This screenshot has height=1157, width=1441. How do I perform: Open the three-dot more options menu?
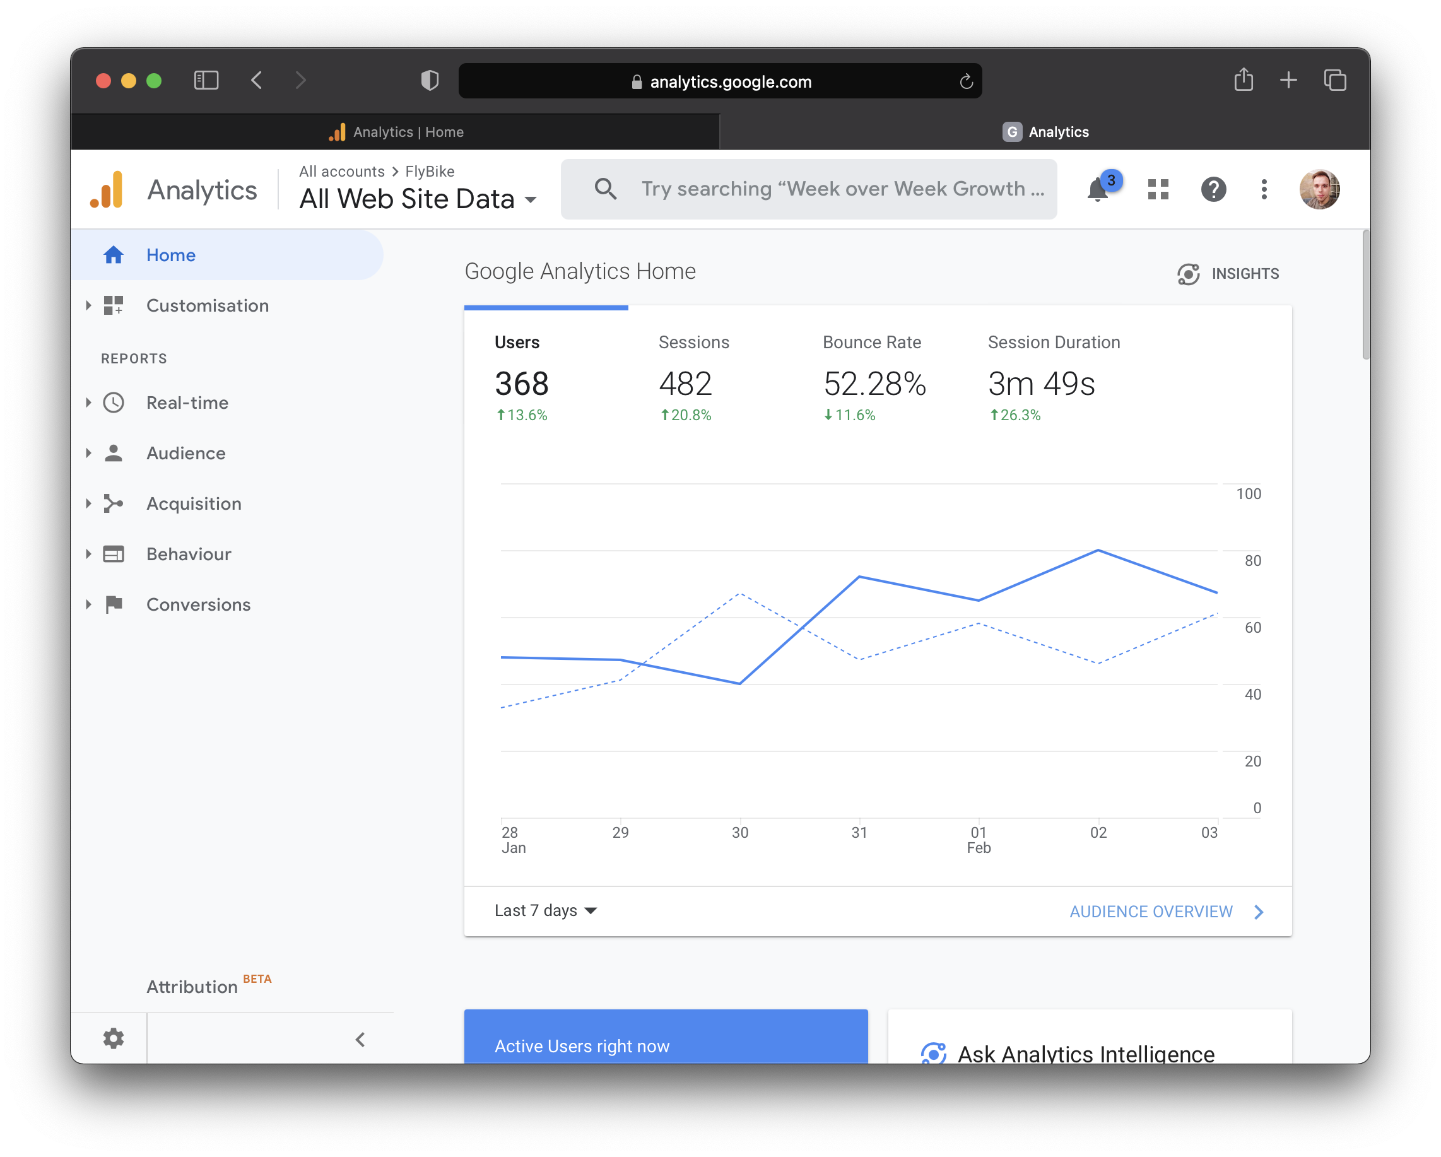[1263, 190]
